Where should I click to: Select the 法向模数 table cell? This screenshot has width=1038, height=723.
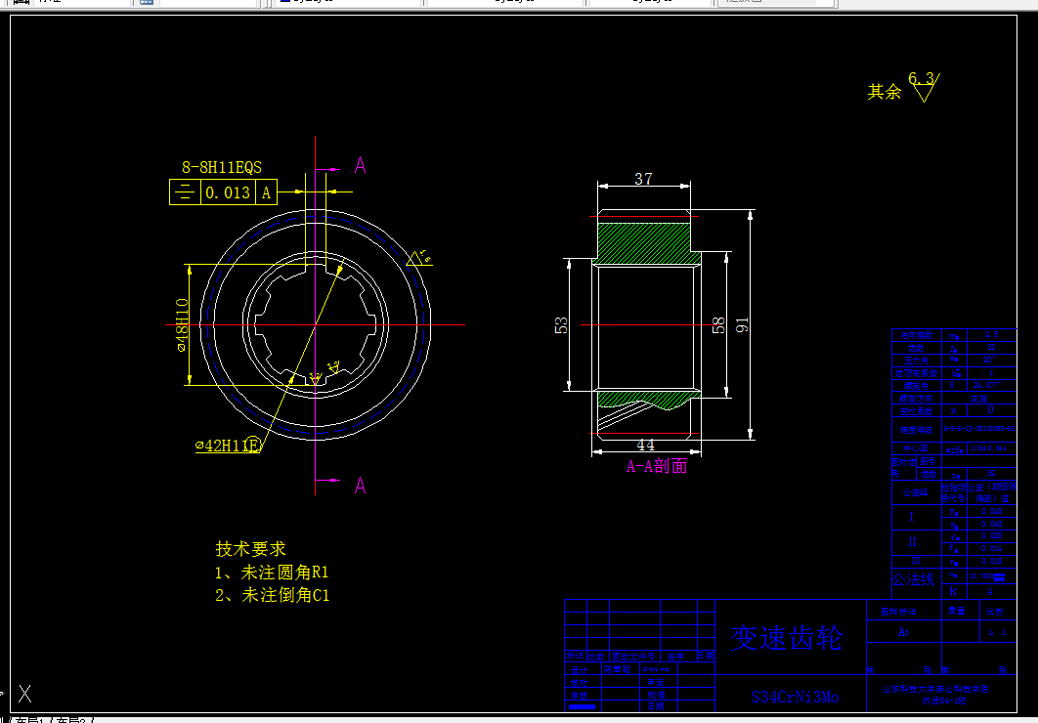(916, 335)
